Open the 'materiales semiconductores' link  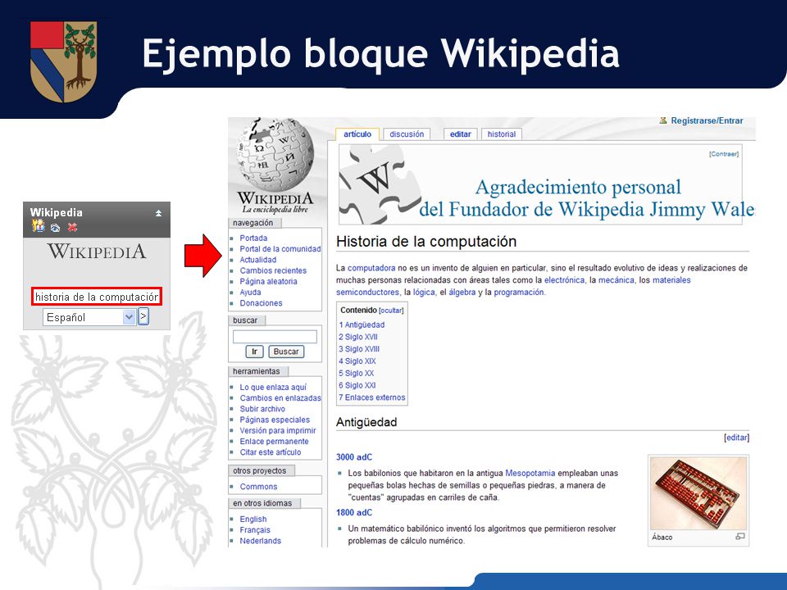671,280
